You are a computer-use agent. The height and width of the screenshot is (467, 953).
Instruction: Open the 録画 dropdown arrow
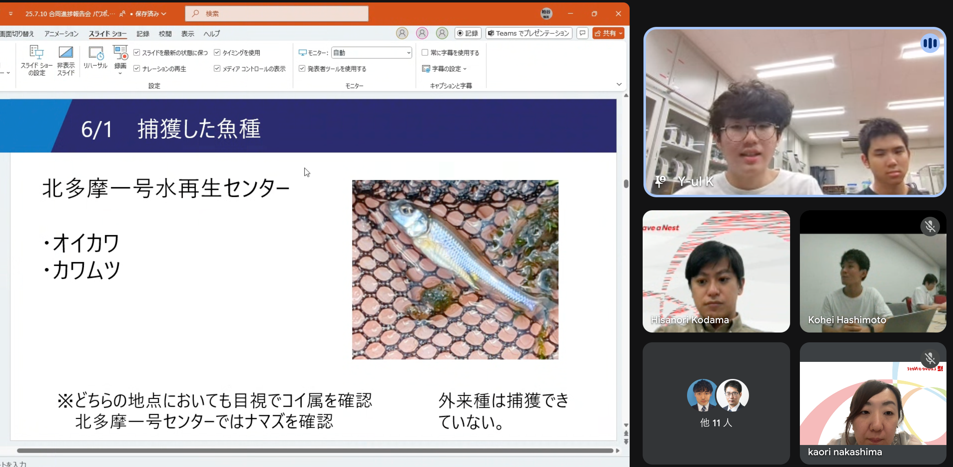(120, 74)
